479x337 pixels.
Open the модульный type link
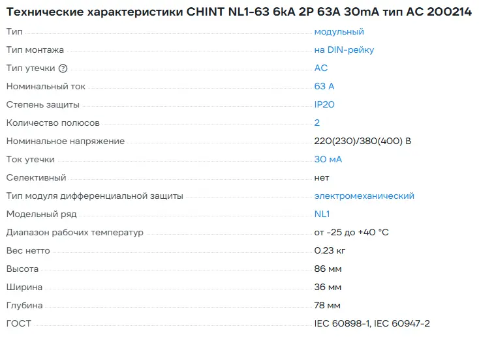339,31
